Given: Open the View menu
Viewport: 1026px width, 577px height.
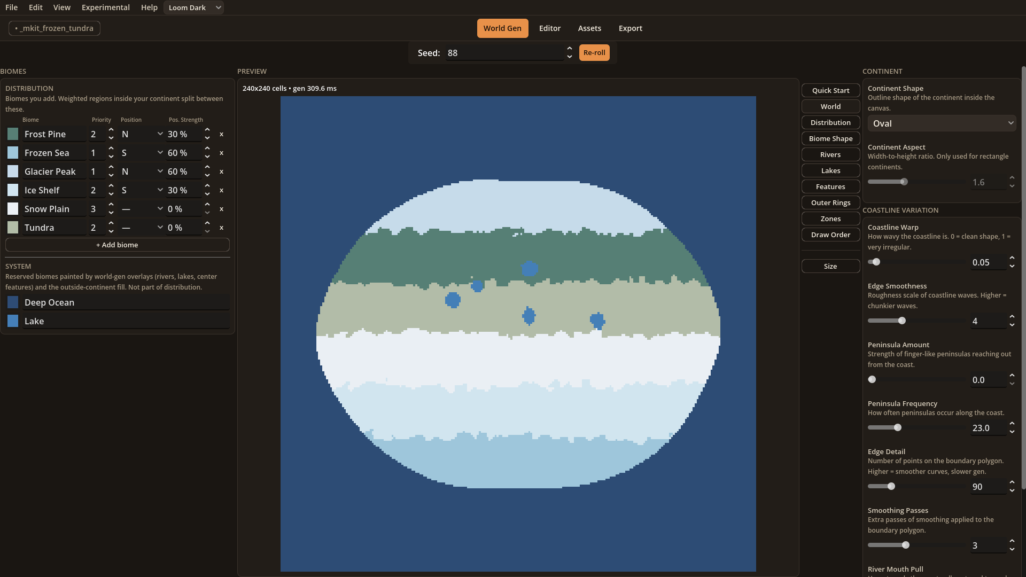Looking at the screenshot, I should pyautogui.click(x=62, y=7).
